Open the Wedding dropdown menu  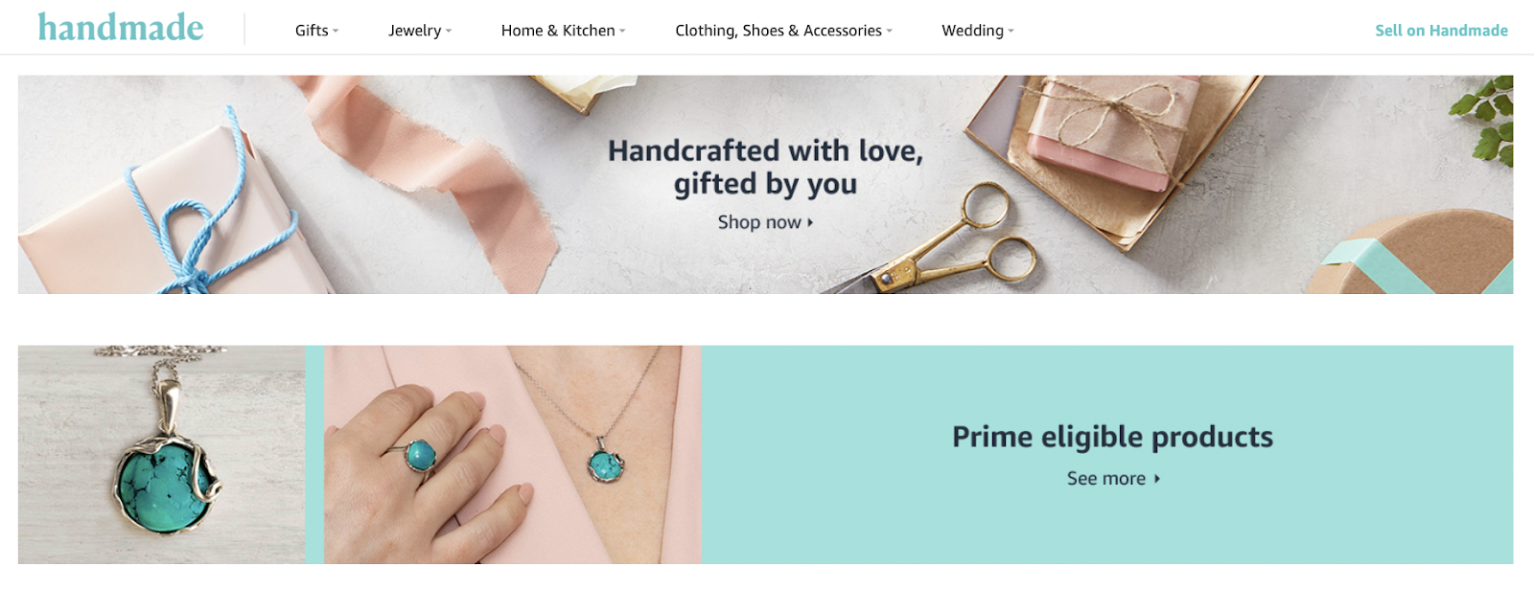point(977,31)
